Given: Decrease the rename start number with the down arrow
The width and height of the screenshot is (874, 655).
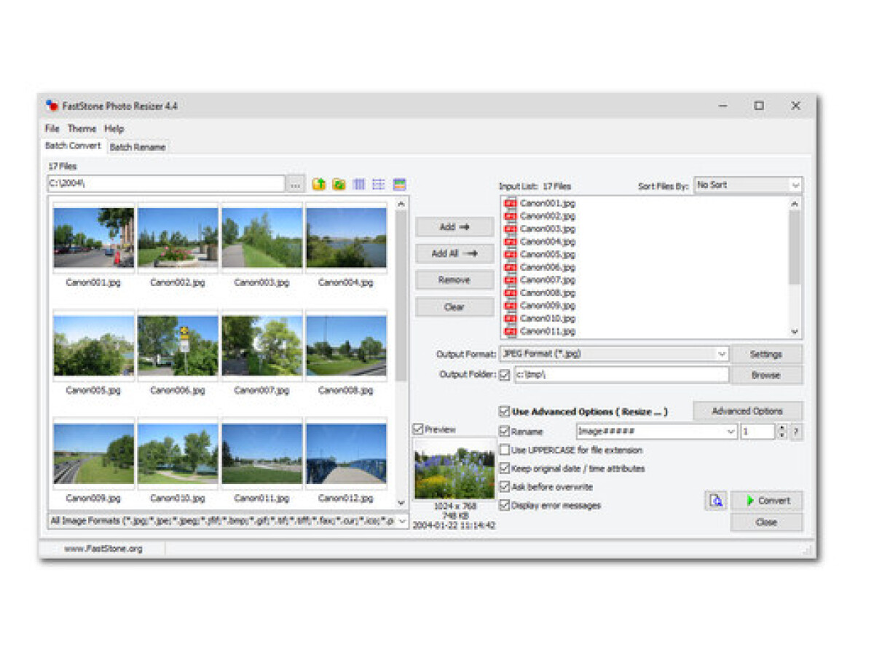Looking at the screenshot, I should tap(782, 435).
